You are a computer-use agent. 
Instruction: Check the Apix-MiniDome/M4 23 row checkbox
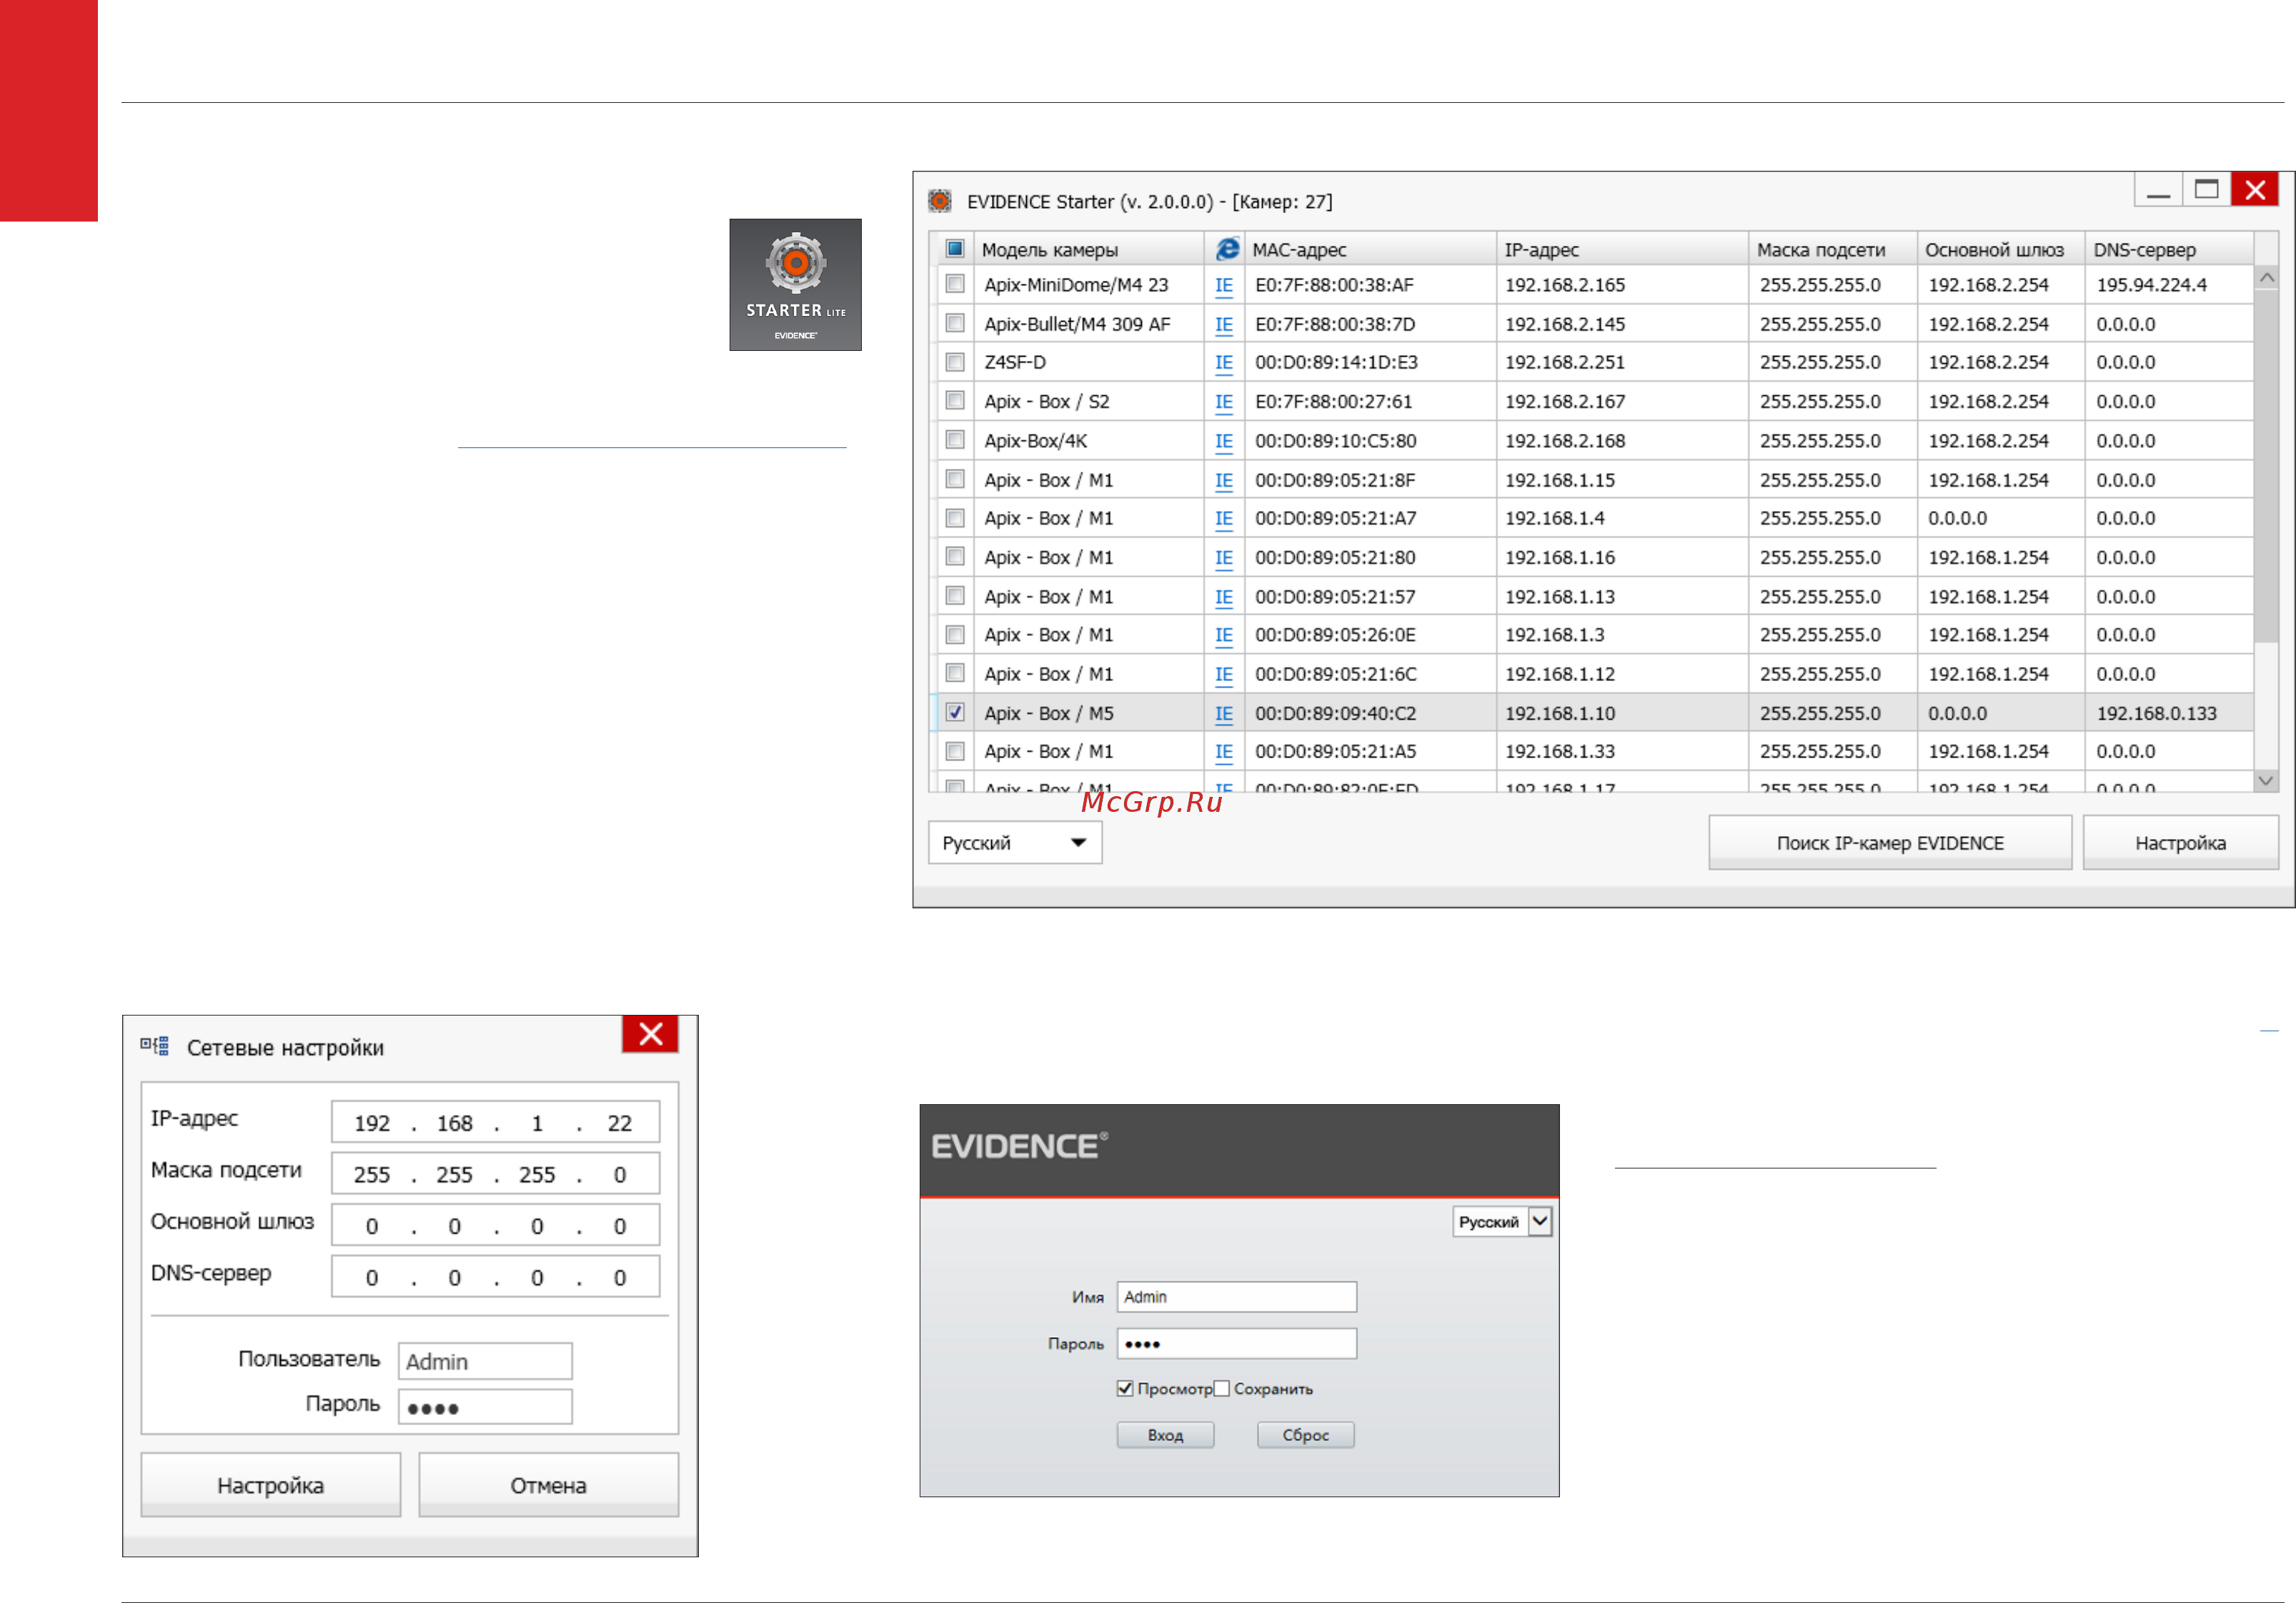point(955,285)
